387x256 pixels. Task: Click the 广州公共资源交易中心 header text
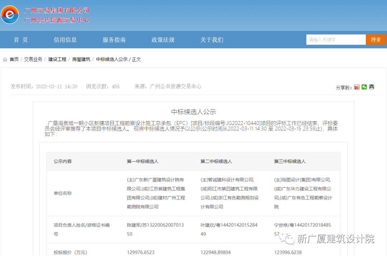[57, 20]
